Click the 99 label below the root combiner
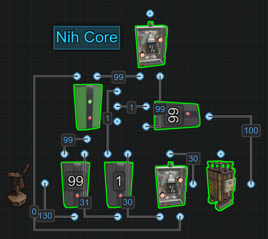Screen dimensions: 268x239 click(x=68, y=140)
